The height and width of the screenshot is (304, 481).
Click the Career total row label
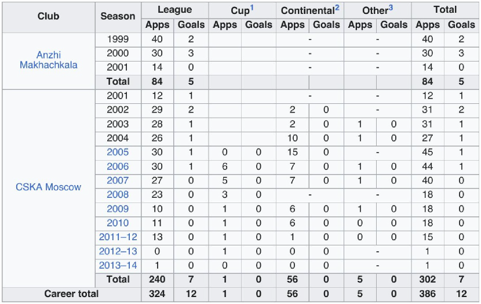coord(71,294)
